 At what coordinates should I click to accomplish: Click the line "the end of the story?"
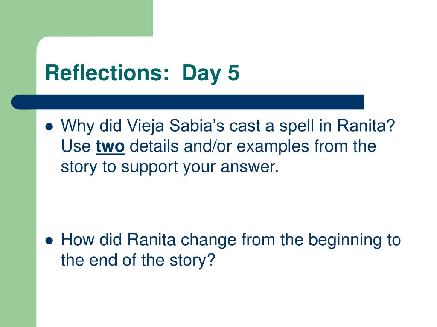(x=138, y=260)
